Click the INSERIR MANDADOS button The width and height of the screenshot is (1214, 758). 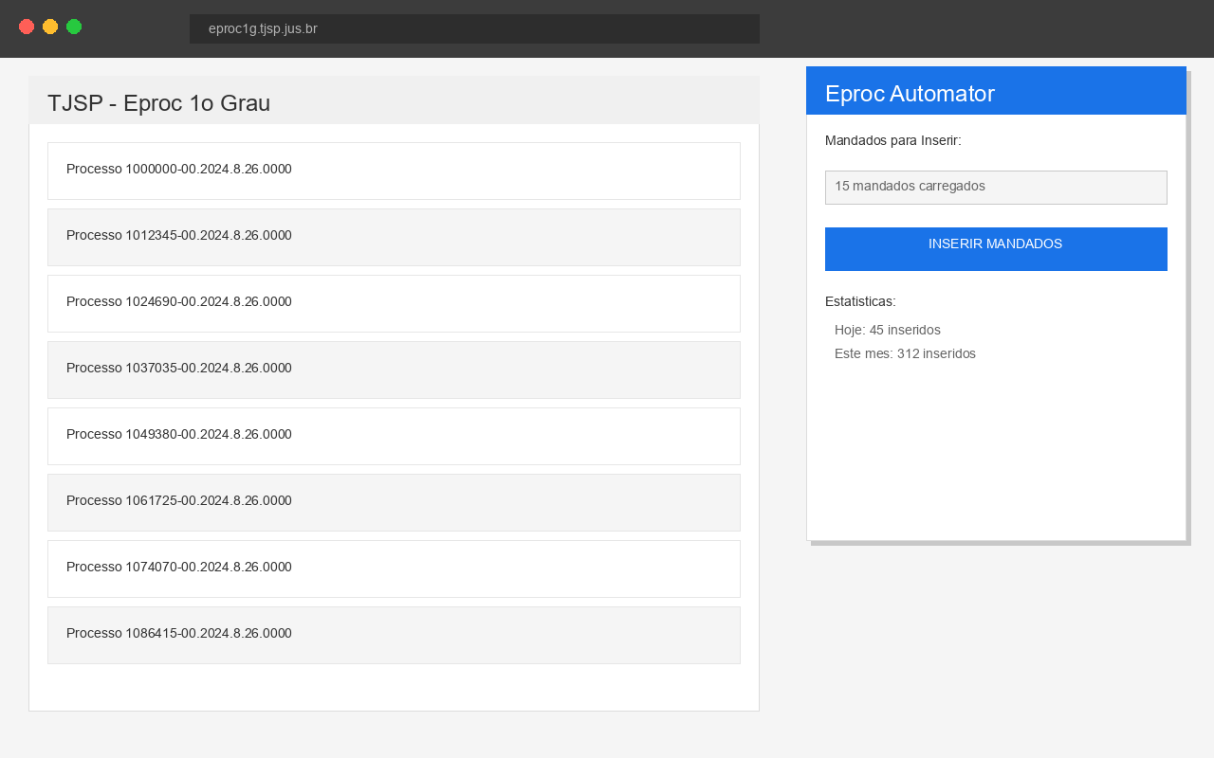pos(996,249)
